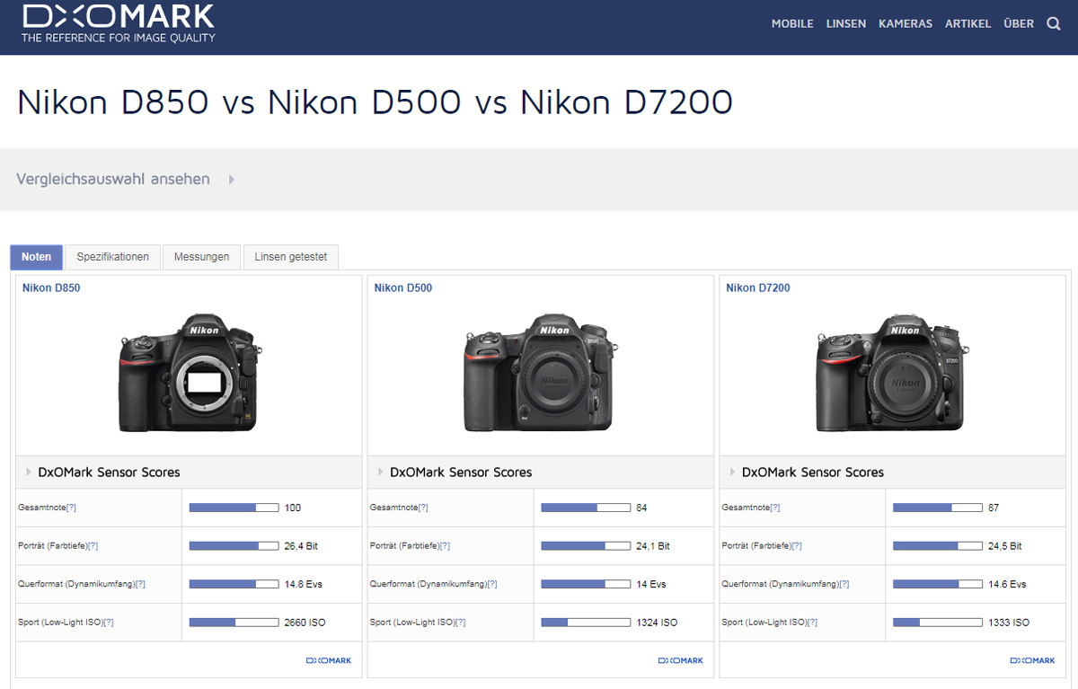Image resolution: width=1078 pixels, height=689 pixels.
Task: Click the D500 Sport Low-Light ISO score bar
Action: 586,622
